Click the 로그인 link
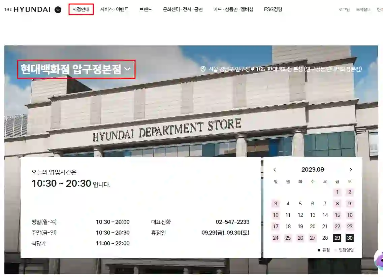 344,9
